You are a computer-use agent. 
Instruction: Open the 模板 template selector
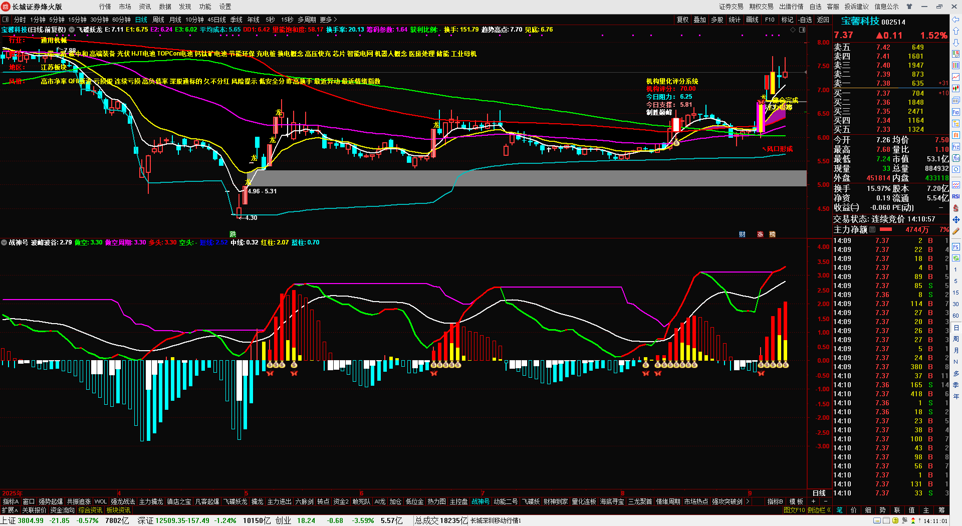pos(796,501)
